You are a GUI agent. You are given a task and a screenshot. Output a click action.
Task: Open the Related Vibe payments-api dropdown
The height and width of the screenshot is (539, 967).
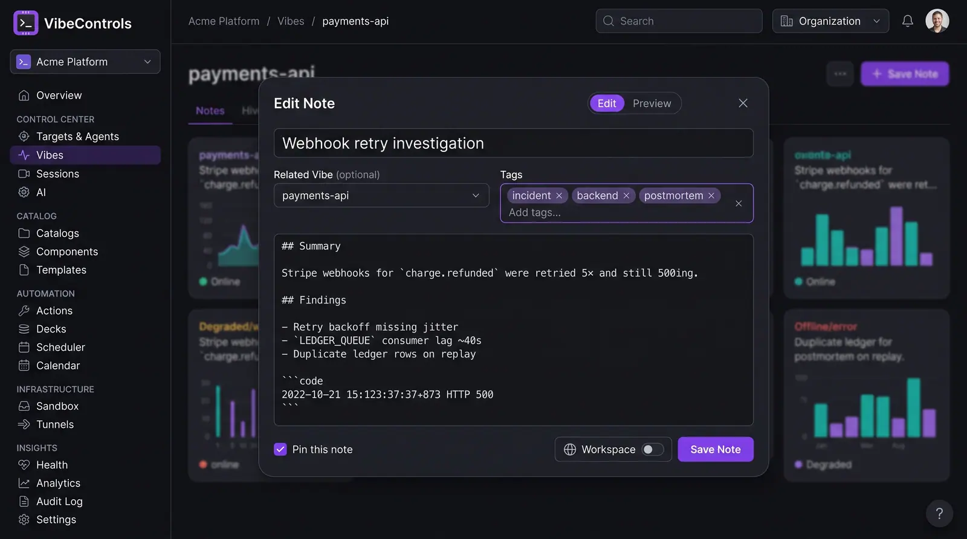[x=381, y=196]
